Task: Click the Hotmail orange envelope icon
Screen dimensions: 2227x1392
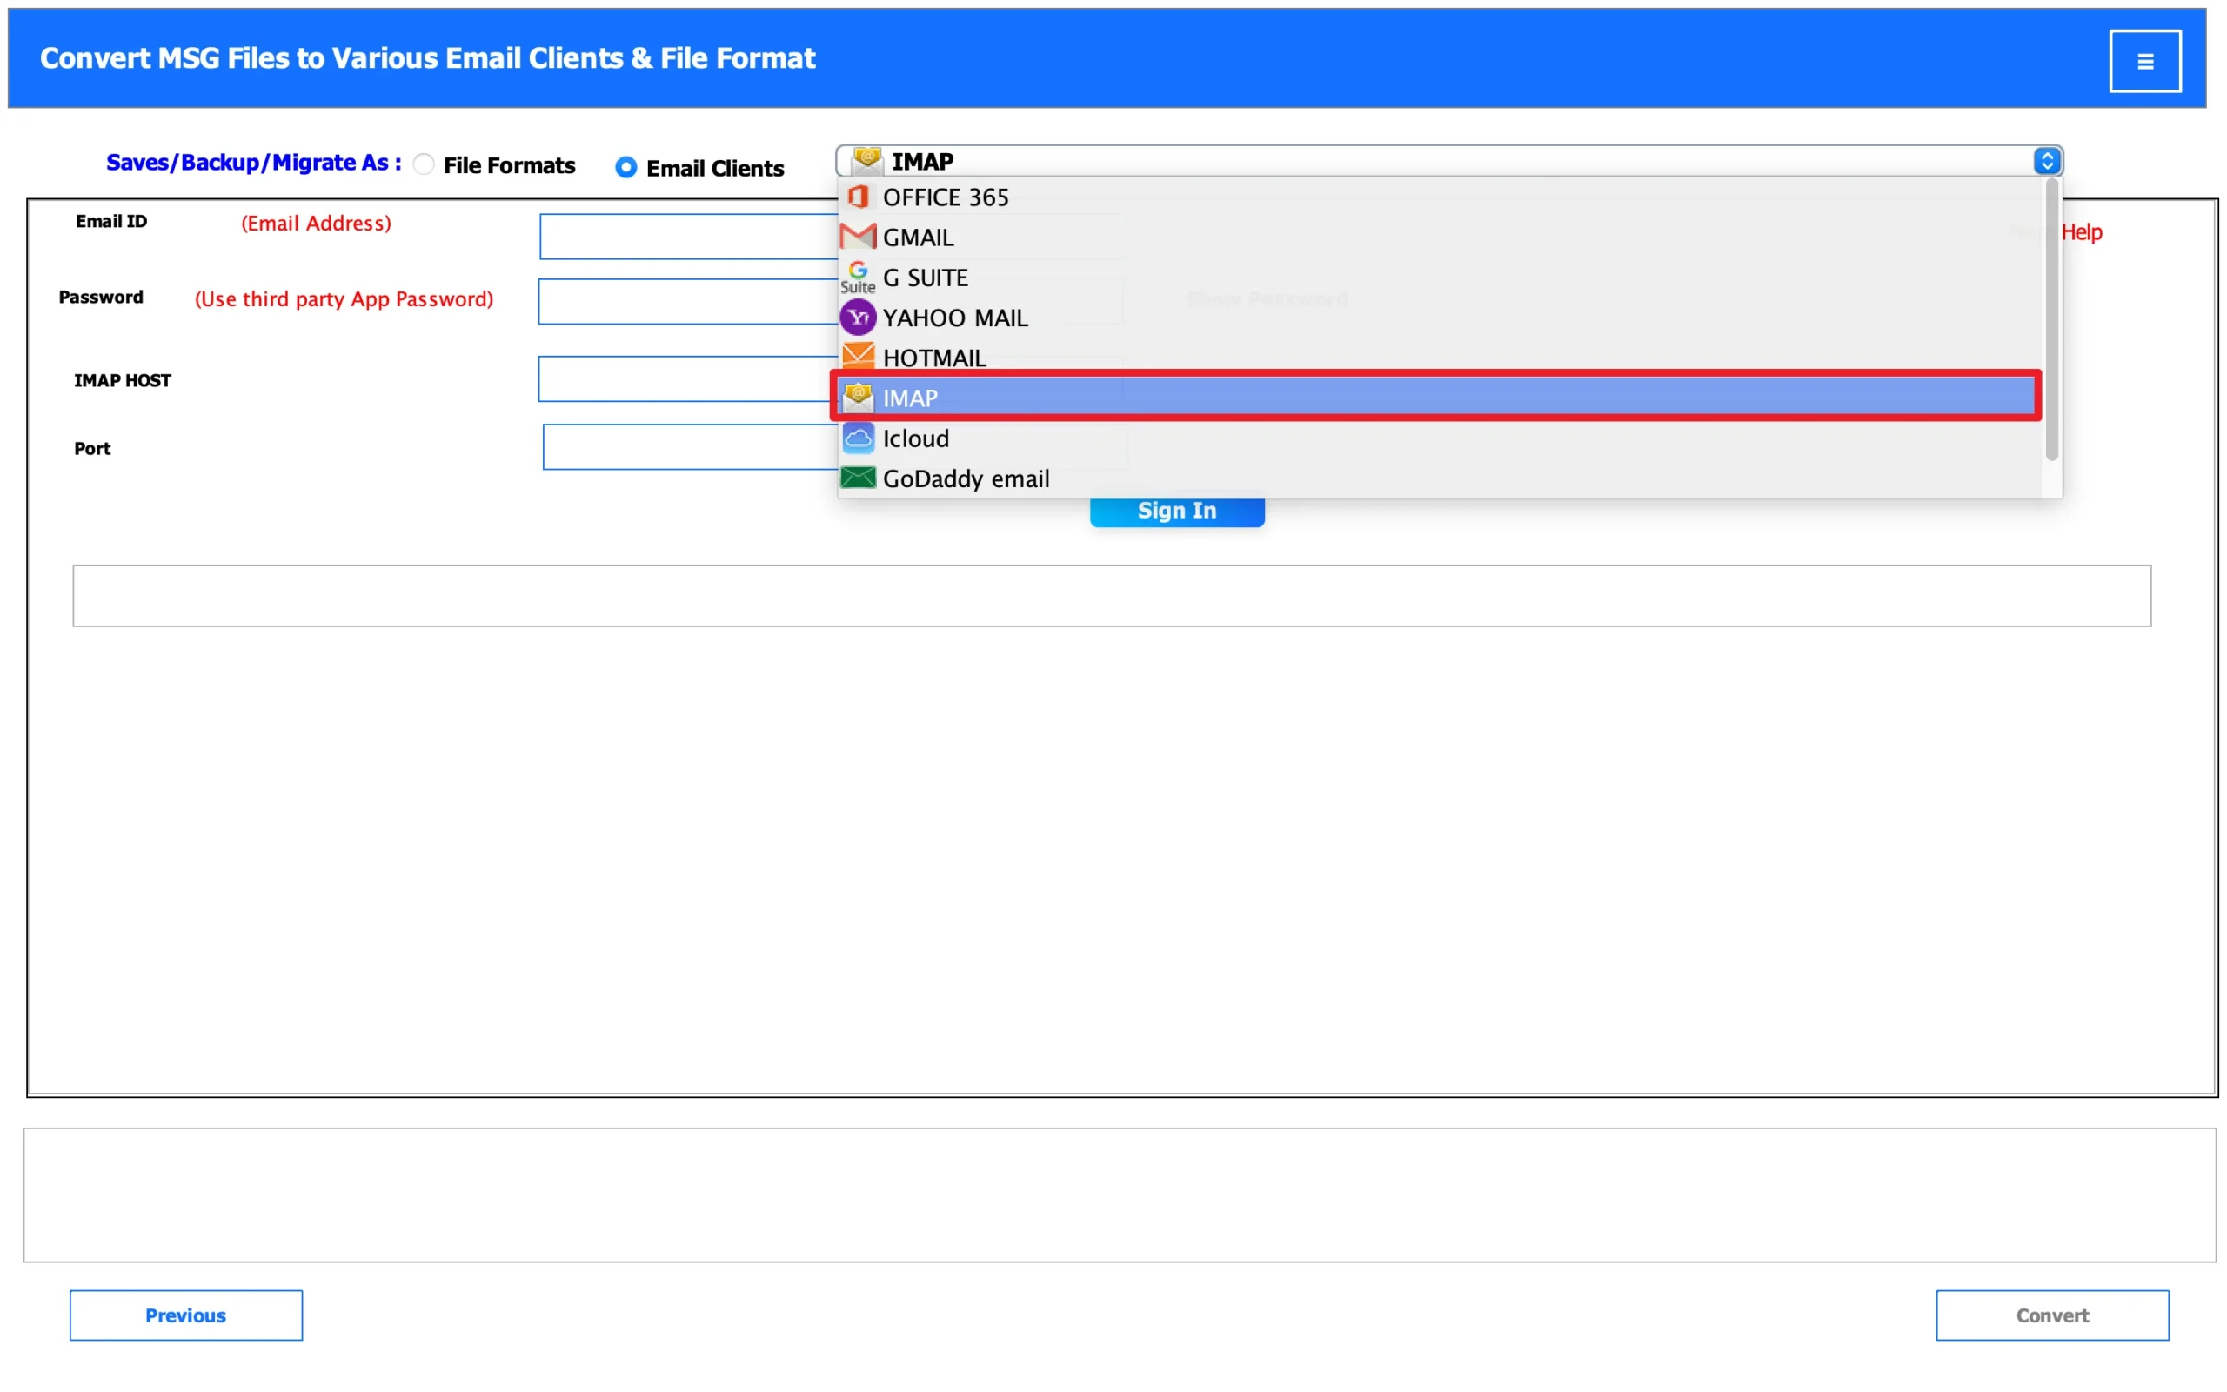Action: [858, 357]
